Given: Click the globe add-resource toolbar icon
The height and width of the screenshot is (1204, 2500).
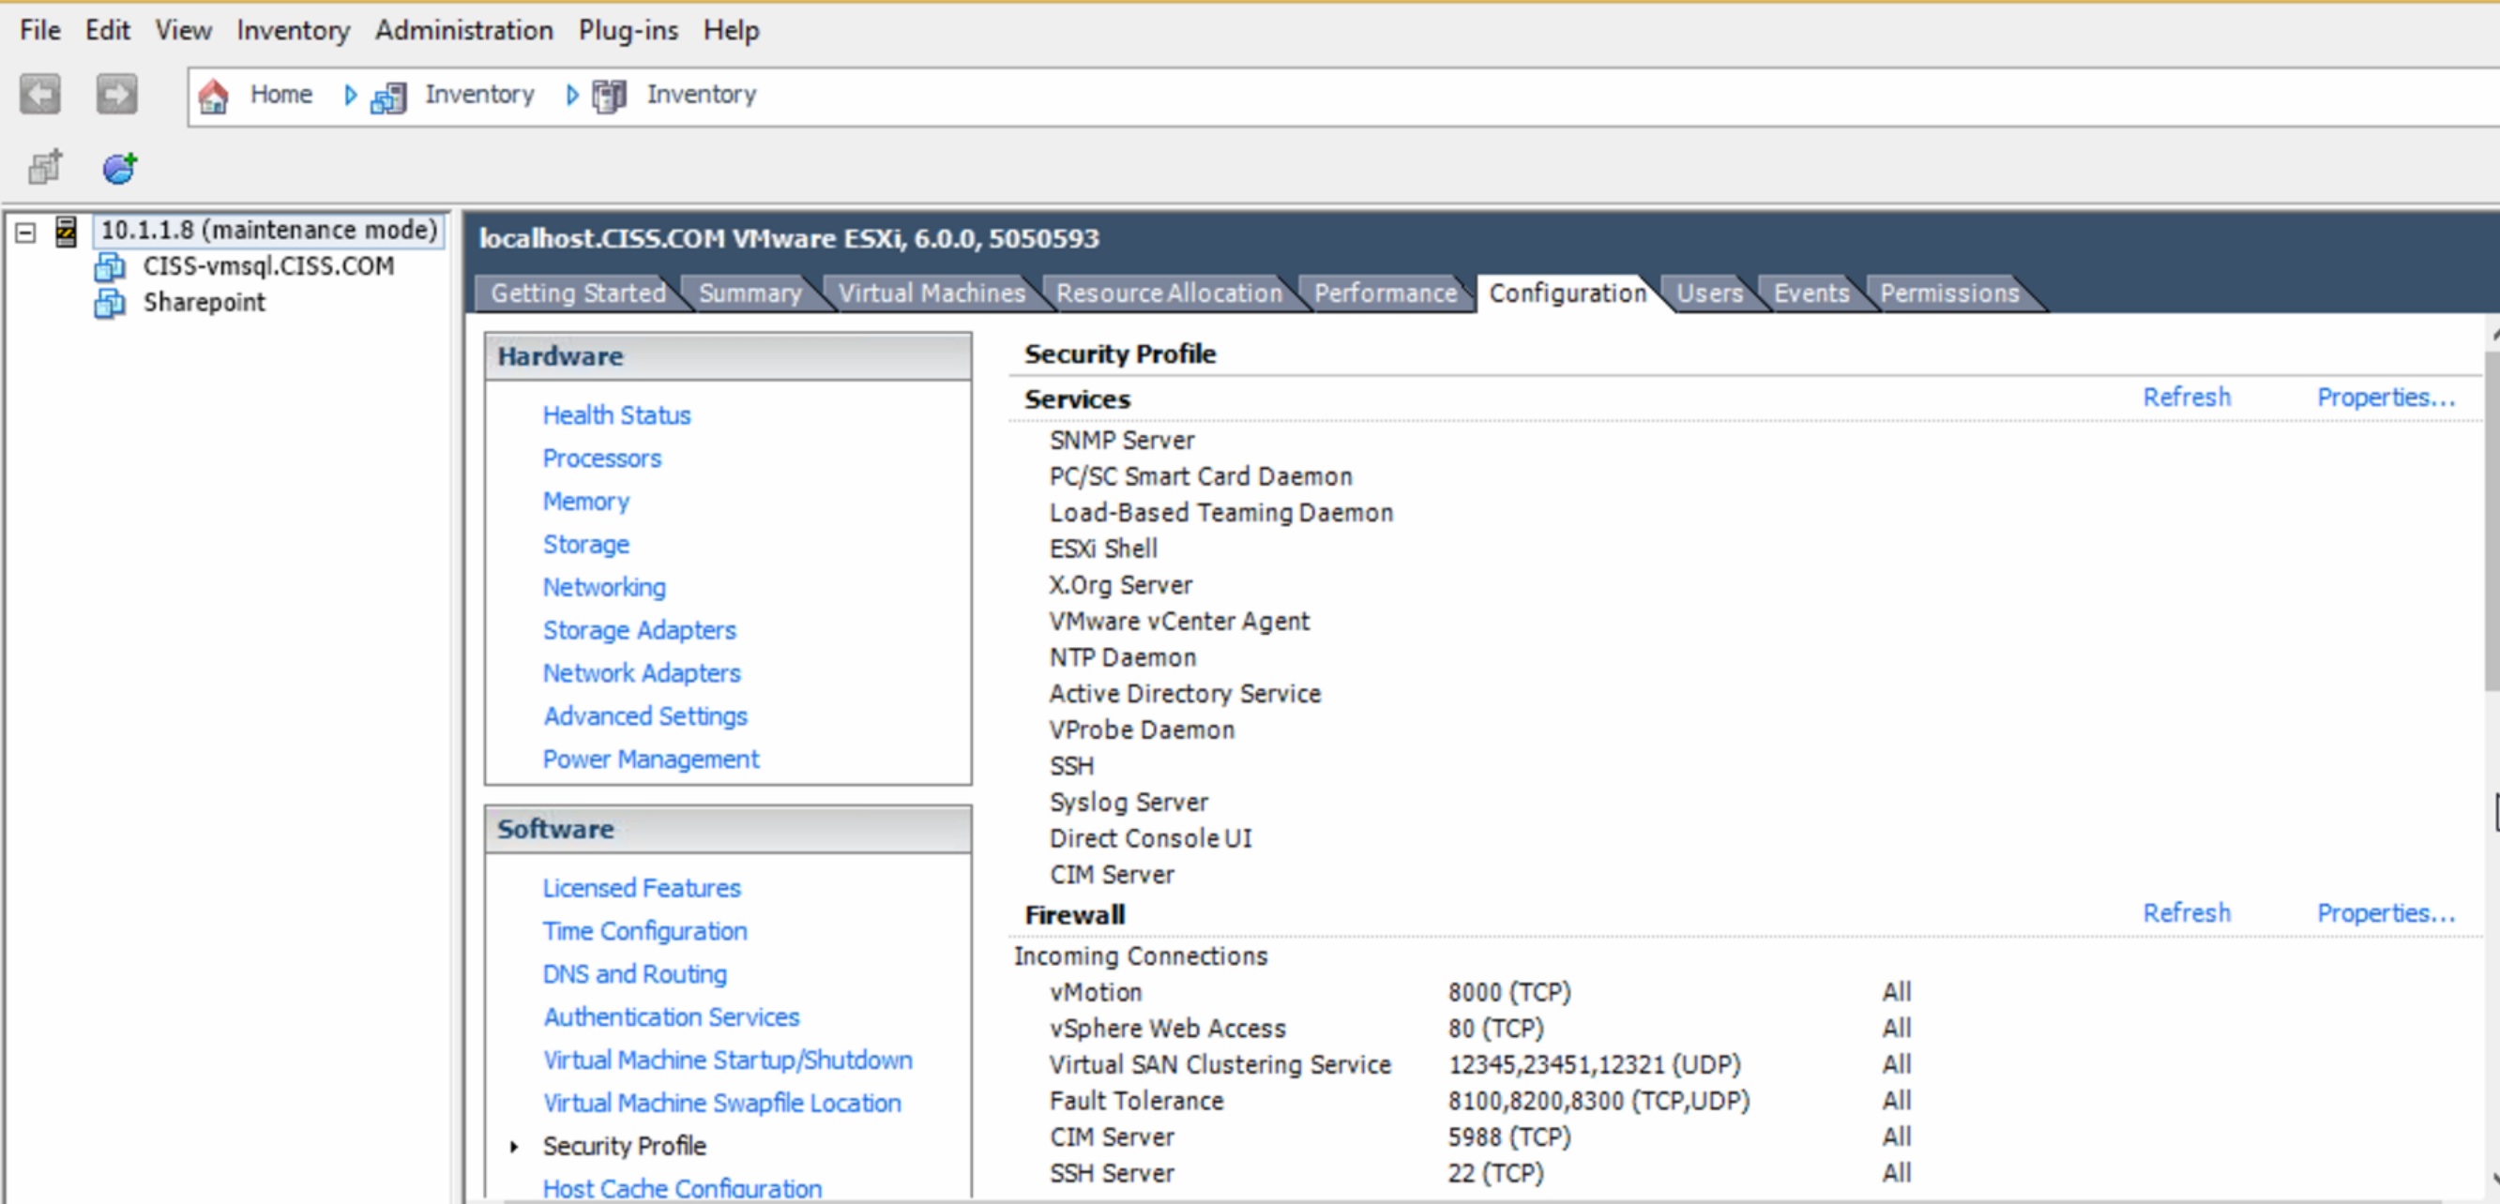Looking at the screenshot, I should pos(120,167).
